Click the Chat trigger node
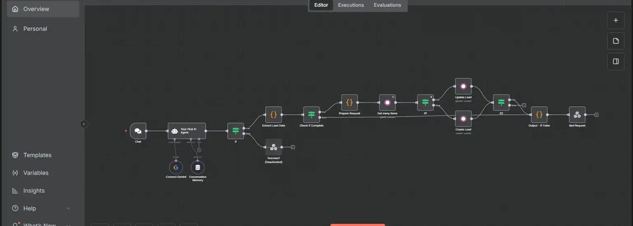Screen dimensions: 633x226 coord(138,131)
